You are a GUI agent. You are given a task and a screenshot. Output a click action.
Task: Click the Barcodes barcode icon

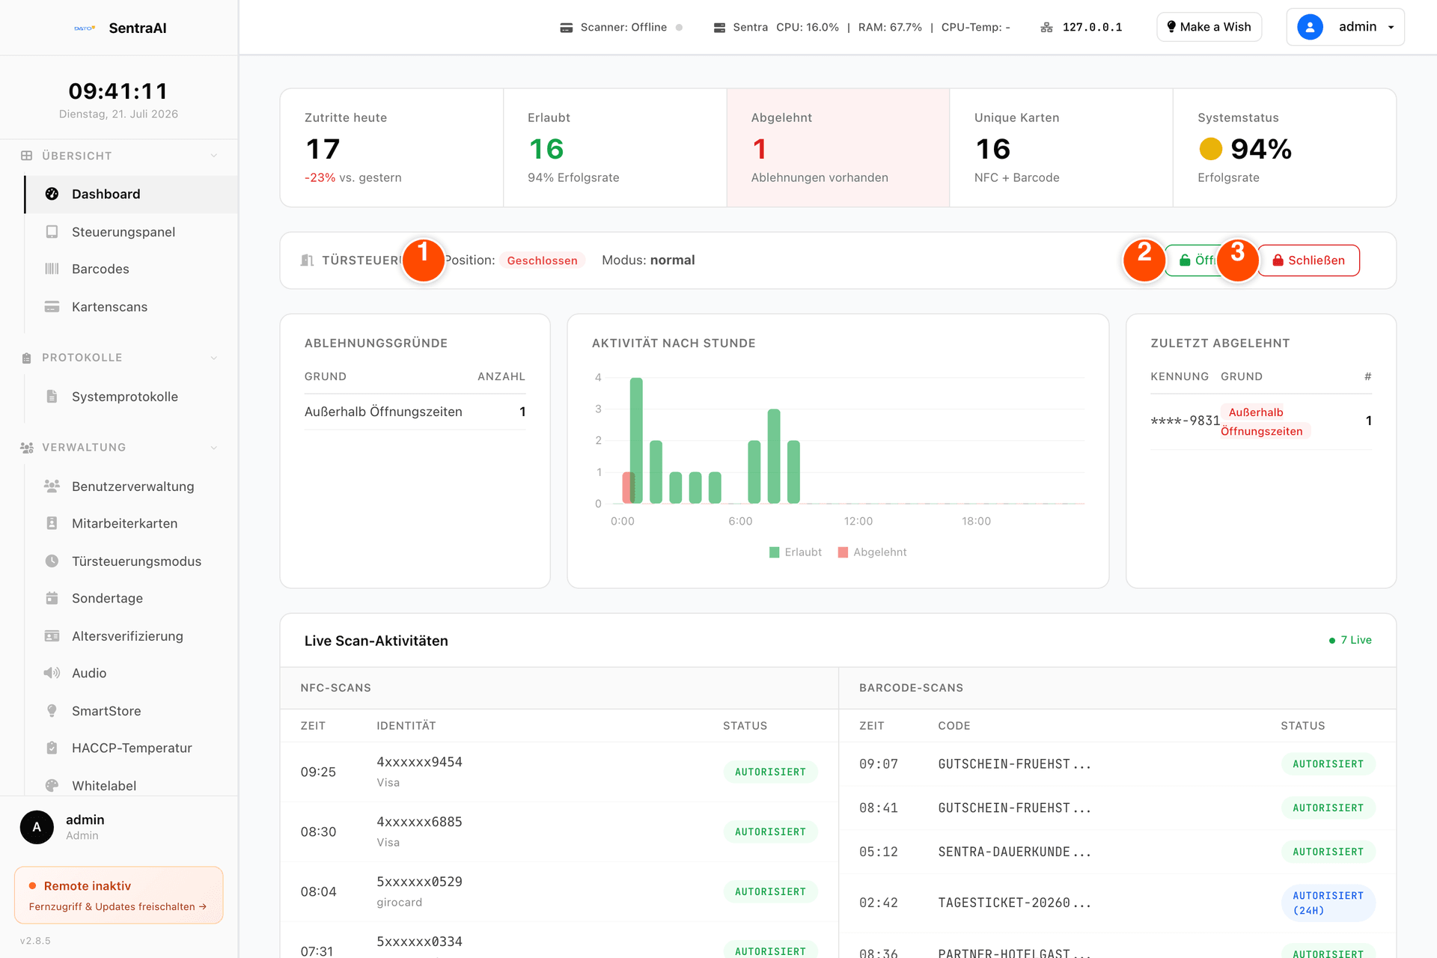[x=52, y=269]
